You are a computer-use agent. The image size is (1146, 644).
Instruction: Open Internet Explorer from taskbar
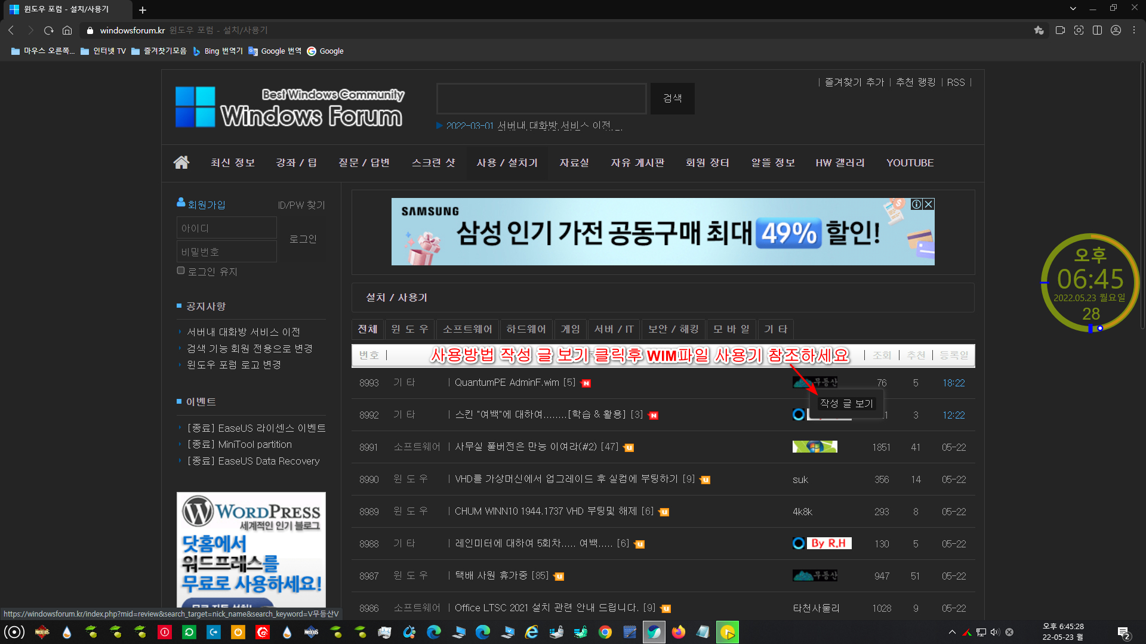click(531, 632)
